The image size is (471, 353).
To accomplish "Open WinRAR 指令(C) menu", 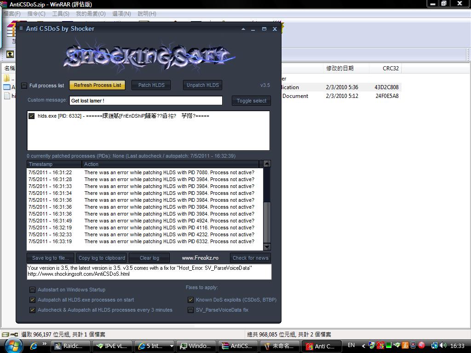I will coord(36,13).
